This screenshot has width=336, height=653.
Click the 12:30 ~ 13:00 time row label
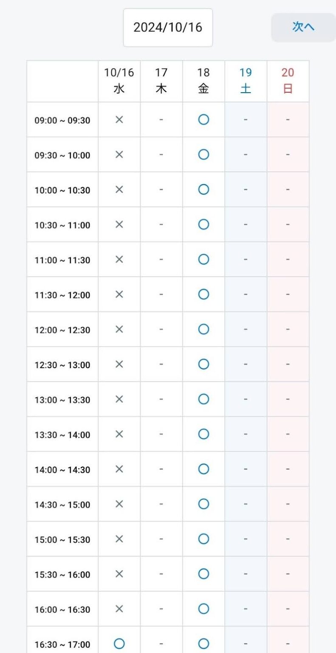tap(62, 365)
